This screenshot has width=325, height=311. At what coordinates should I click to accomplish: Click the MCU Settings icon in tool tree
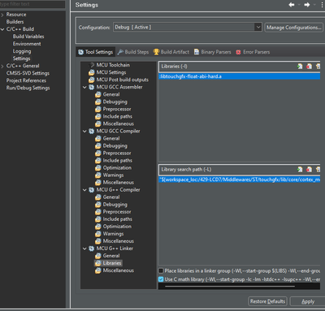(x=92, y=72)
